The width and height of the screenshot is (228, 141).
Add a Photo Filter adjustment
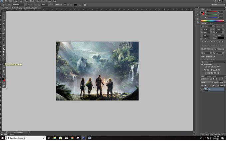213,70
